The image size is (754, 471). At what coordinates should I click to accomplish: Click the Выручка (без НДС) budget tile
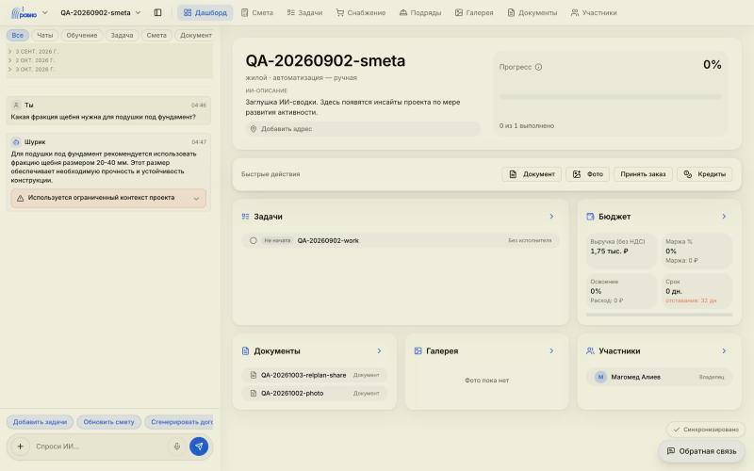(x=621, y=251)
